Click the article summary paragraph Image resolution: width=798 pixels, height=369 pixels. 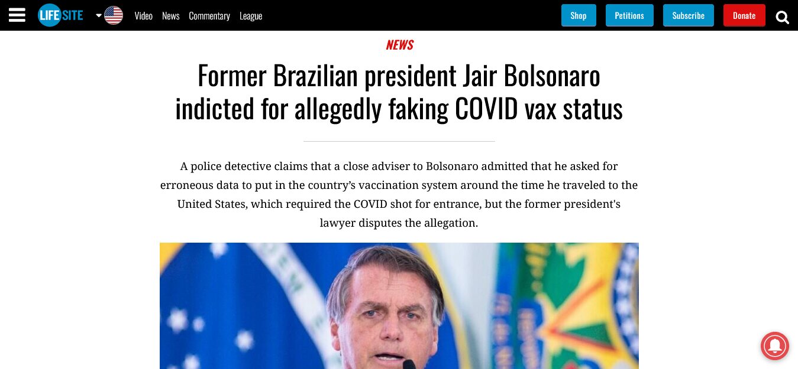399,195
